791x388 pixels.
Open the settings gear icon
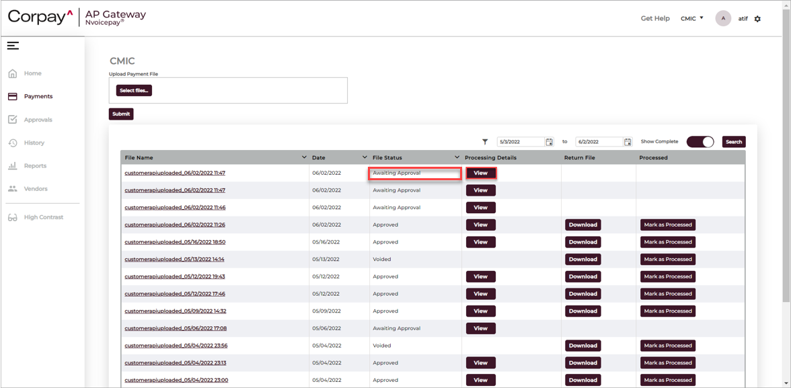click(757, 19)
